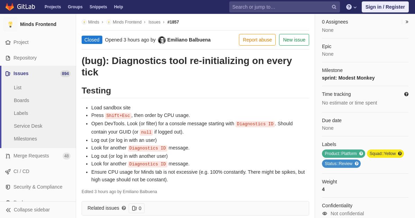This screenshot has width=415, height=218.
Task: Click the Report abuse button
Action: click(257, 40)
